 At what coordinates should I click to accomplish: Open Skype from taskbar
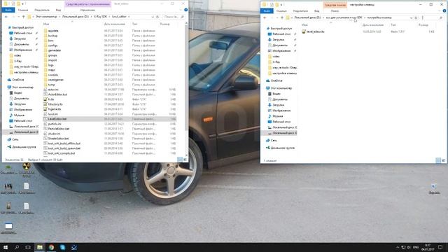(63, 247)
